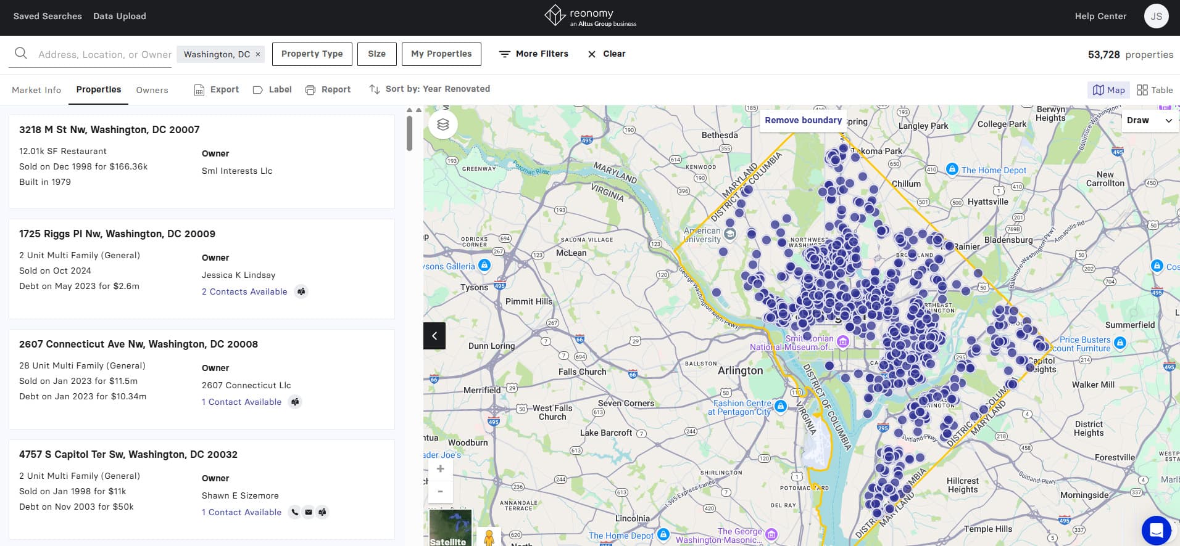Click the Remove boundary button
1180x546 pixels.
803,121
